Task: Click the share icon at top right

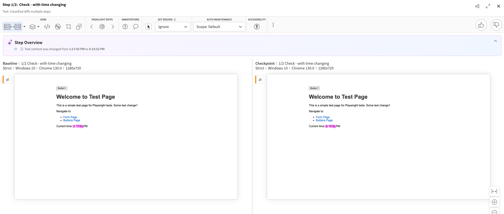Action: (477, 6)
